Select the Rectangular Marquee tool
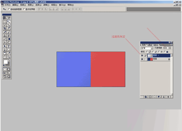Viewport: 182px width, 131px height. tap(5, 22)
